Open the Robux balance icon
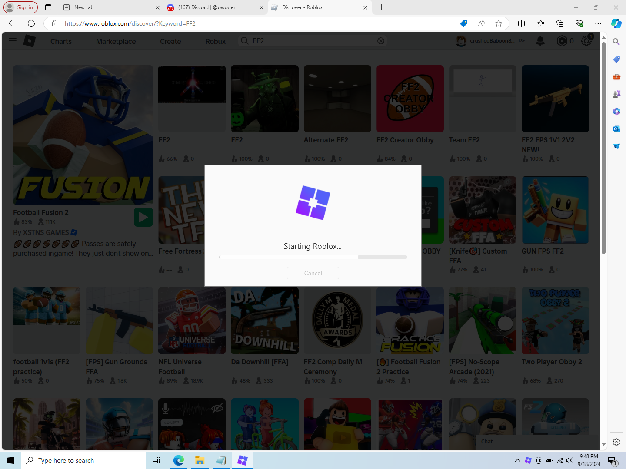626x469 pixels. pyautogui.click(x=562, y=41)
